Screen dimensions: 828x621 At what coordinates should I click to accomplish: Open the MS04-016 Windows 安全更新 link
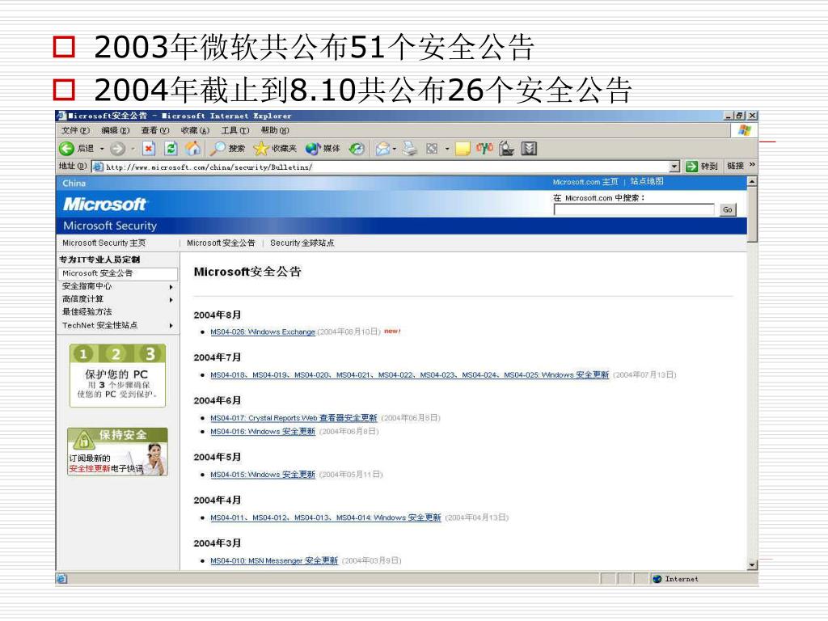pyautogui.click(x=263, y=432)
